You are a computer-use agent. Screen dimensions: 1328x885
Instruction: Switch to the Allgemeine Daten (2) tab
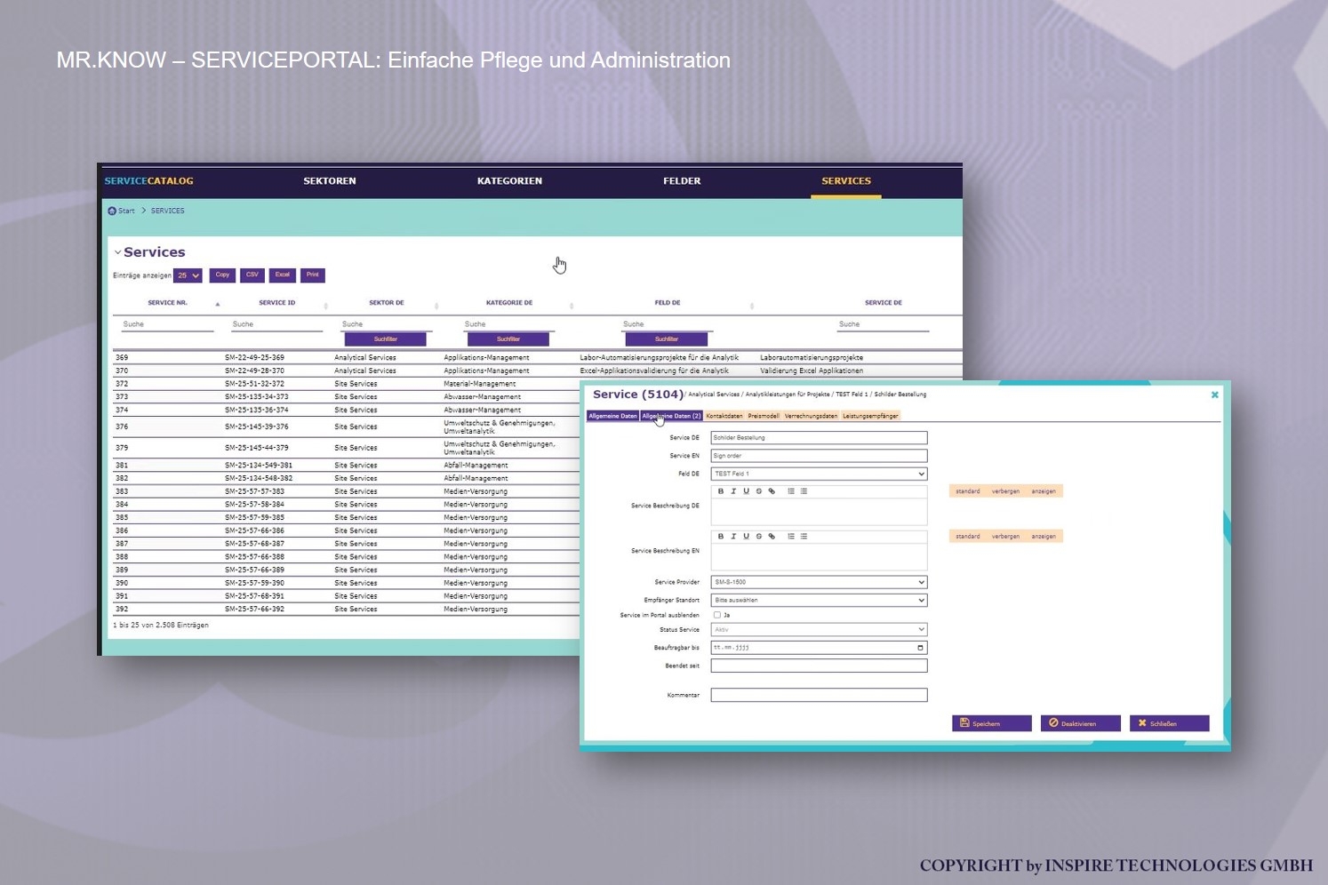pyautogui.click(x=672, y=416)
